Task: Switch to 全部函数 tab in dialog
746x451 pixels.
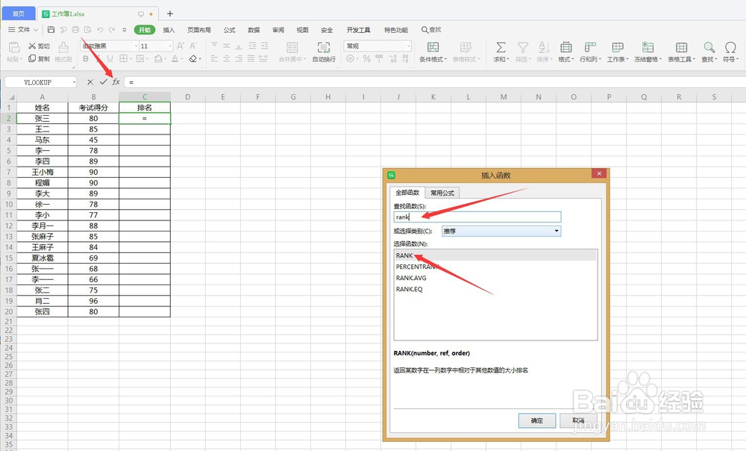Action: [x=407, y=193]
